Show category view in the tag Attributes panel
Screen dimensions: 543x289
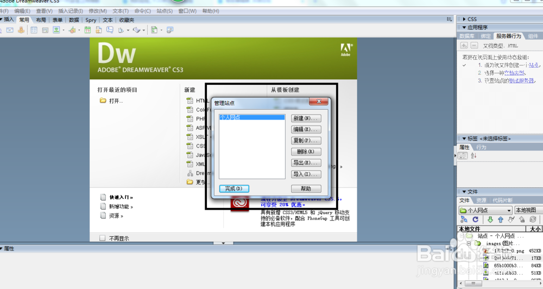(x=463, y=156)
